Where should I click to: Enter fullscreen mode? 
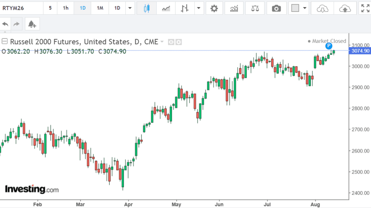[x=365, y=8]
